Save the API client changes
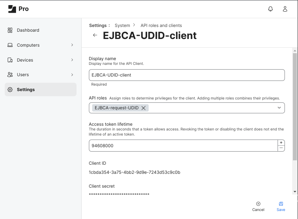The width and height of the screenshot is (298, 219). point(281,206)
